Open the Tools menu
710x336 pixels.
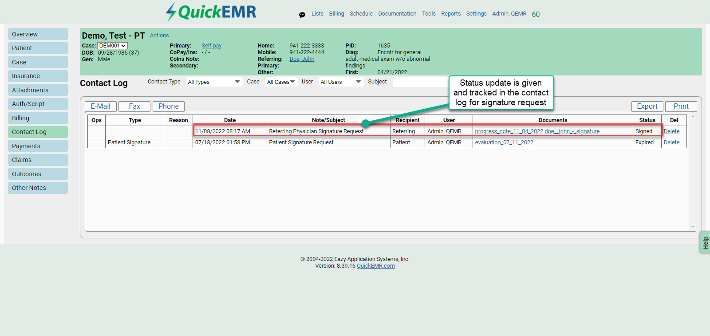pos(429,14)
